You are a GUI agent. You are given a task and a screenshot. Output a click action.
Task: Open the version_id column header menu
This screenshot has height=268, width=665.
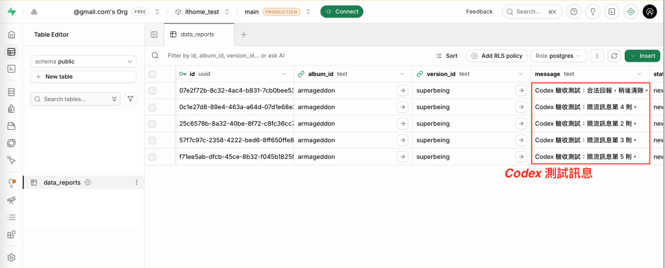[x=521, y=74]
